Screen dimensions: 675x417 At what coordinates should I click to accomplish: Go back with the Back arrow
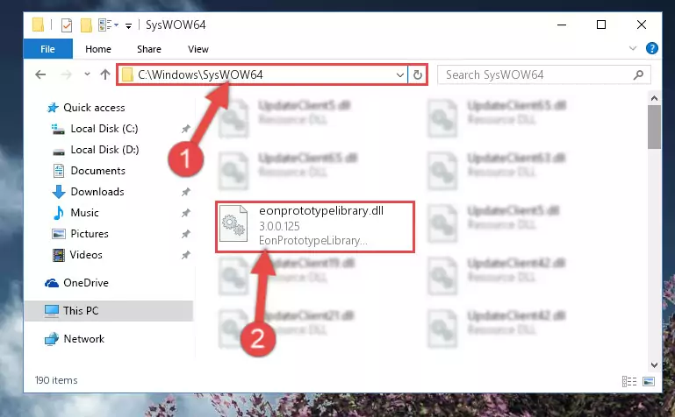(40, 74)
